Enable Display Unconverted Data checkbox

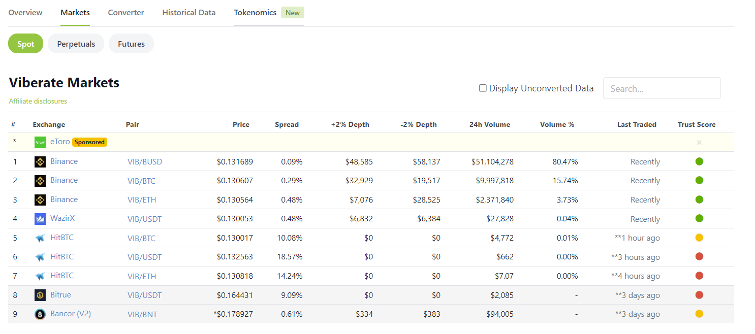[x=483, y=88]
